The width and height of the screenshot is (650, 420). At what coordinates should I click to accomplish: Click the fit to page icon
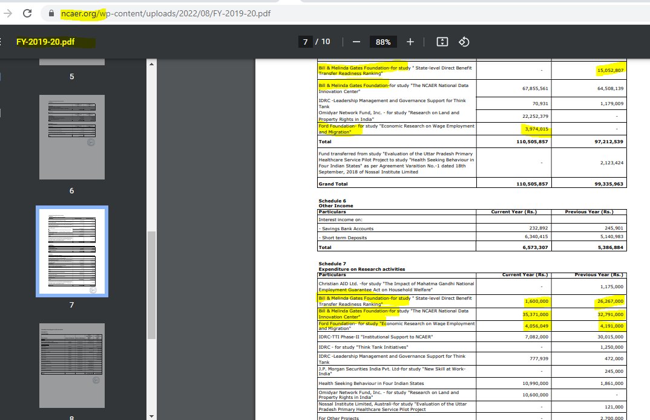(442, 42)
